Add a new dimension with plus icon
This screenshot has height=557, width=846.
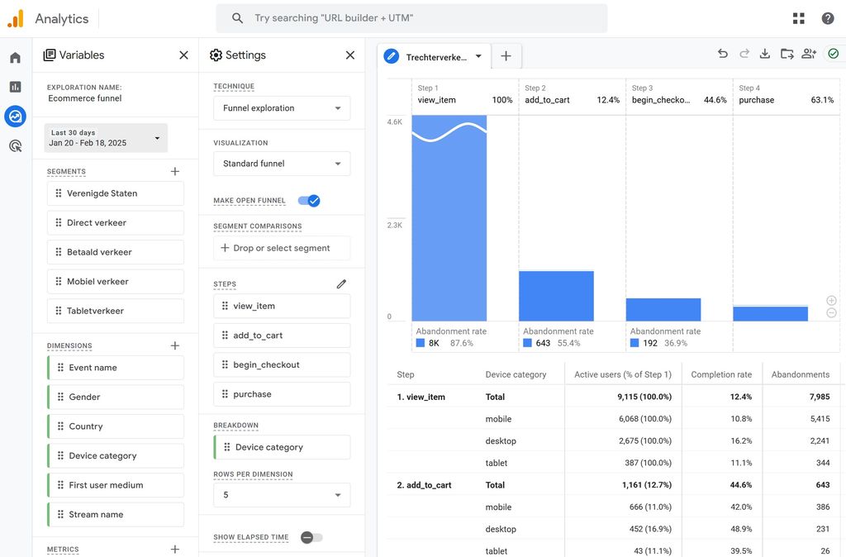click(175, 345)
